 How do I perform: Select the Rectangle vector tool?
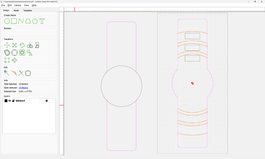coord(14,21)
